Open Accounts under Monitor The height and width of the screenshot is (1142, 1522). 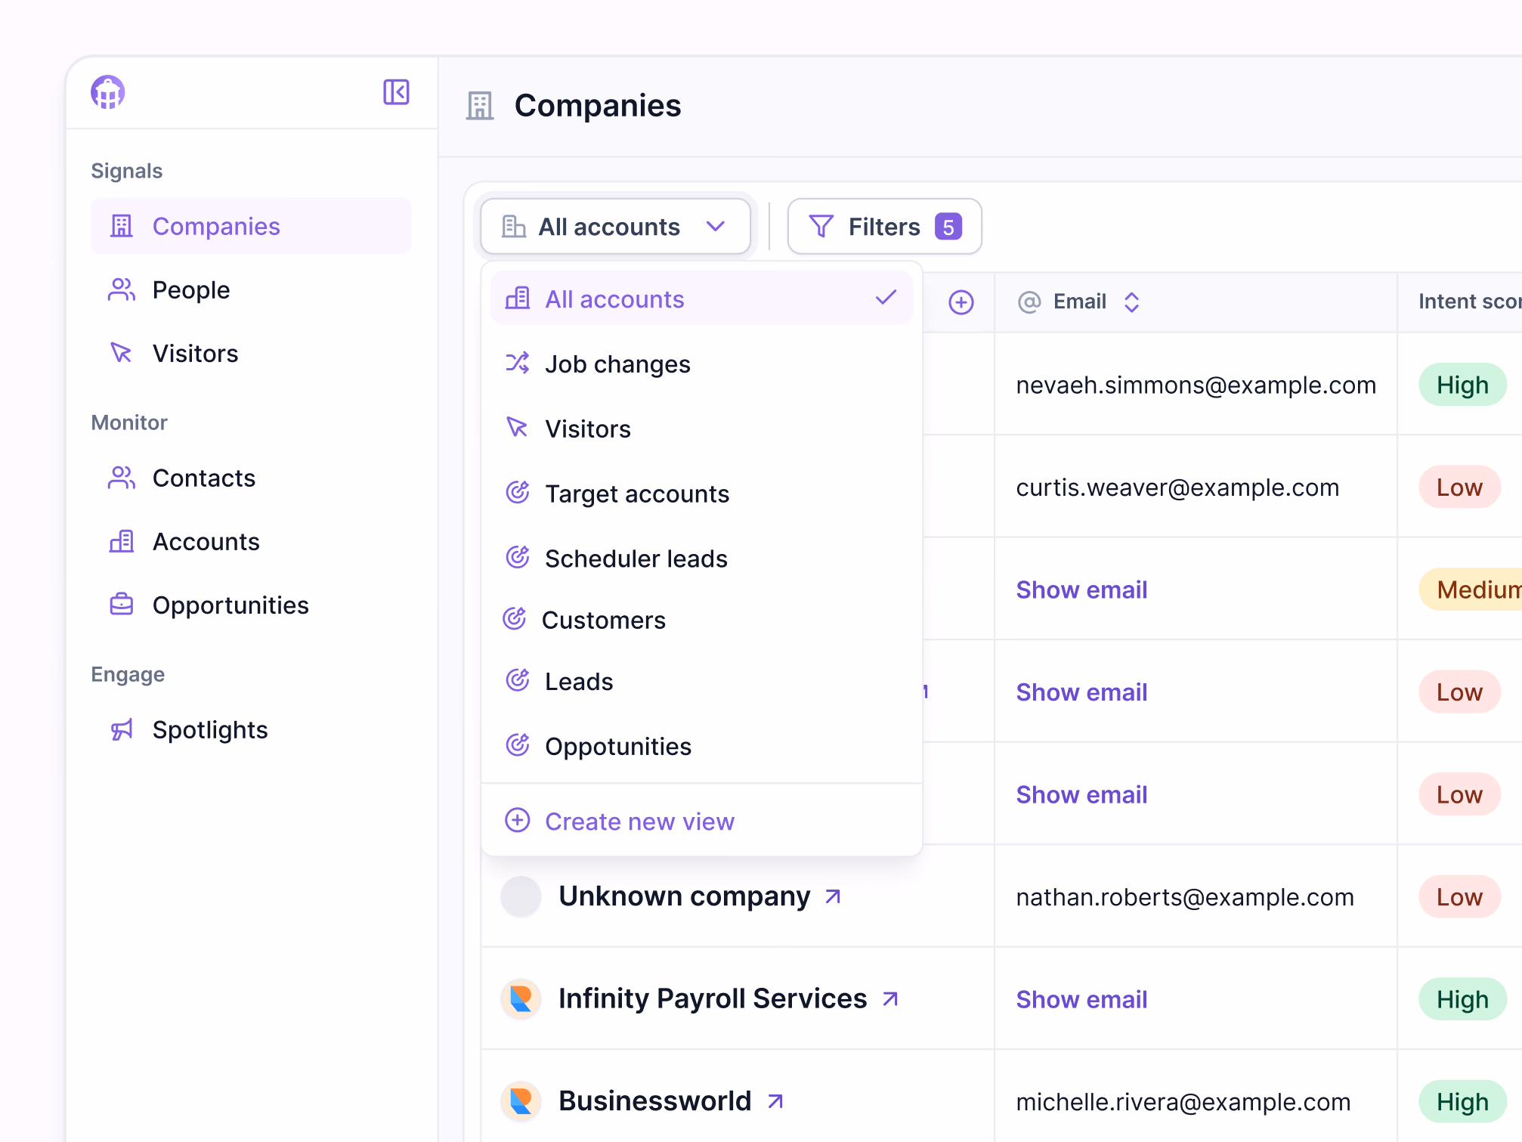(x=251, y=541)
